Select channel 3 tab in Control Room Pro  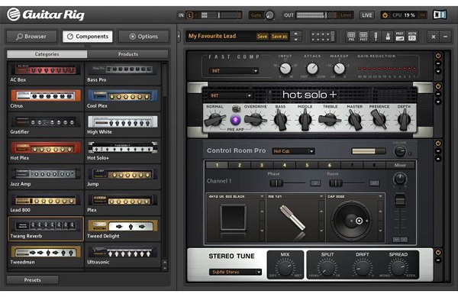point(262,165)
